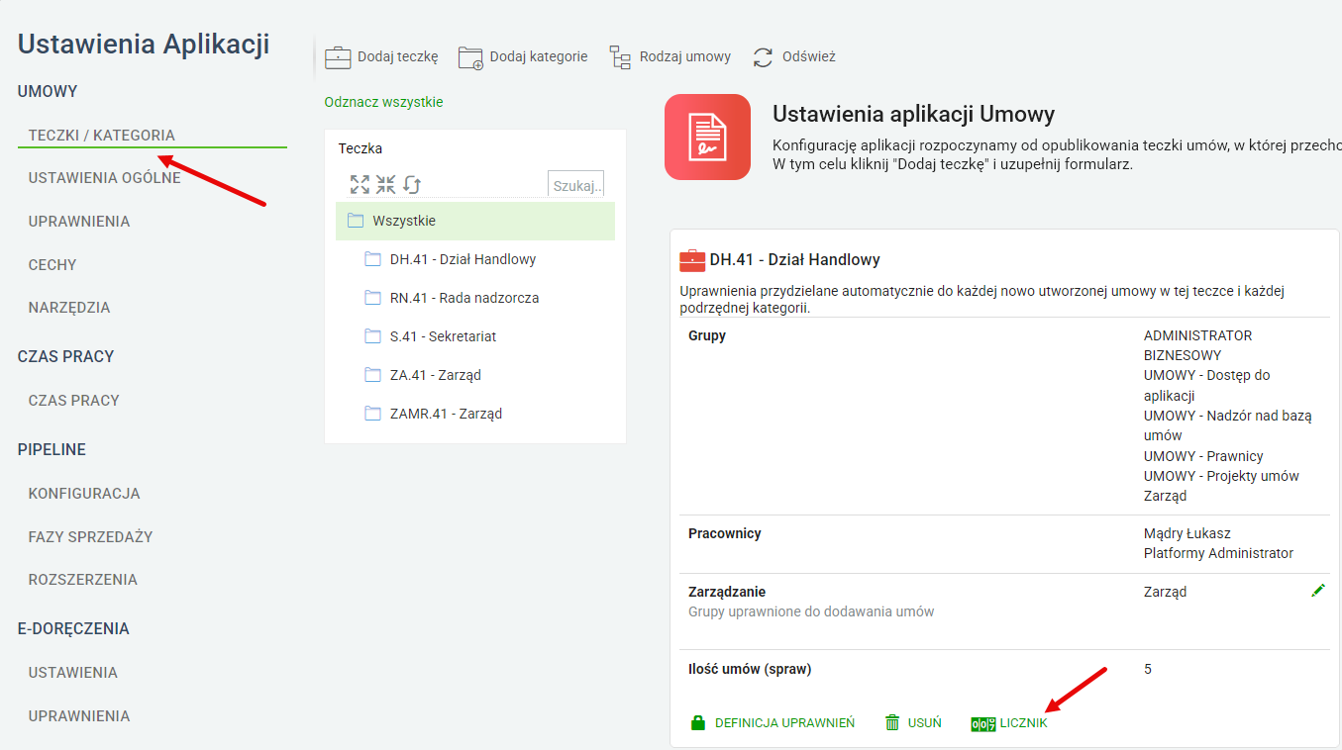The width and height of the screenshot is (1342, 750).
Task: Click Rodzaj umowy toolbar label
Action: (685, 56)
